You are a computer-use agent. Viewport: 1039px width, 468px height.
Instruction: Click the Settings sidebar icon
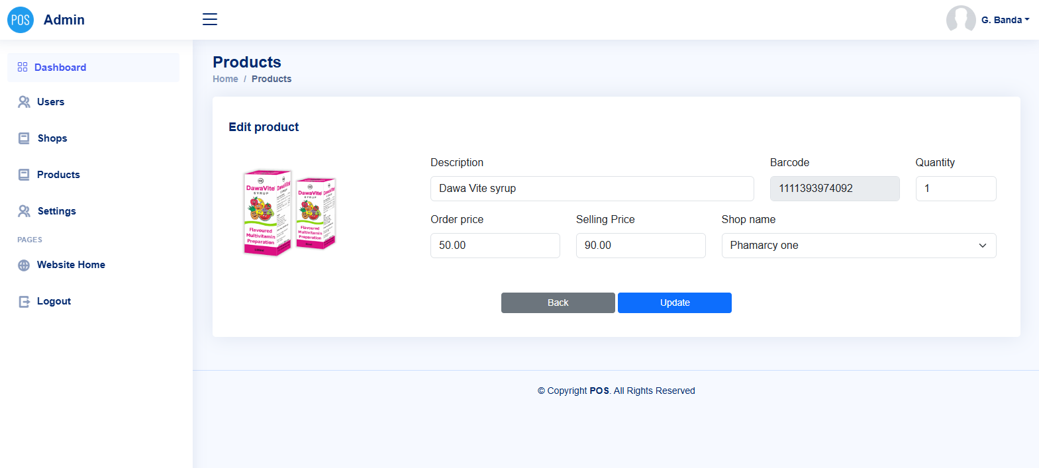(x=24, y=211)
